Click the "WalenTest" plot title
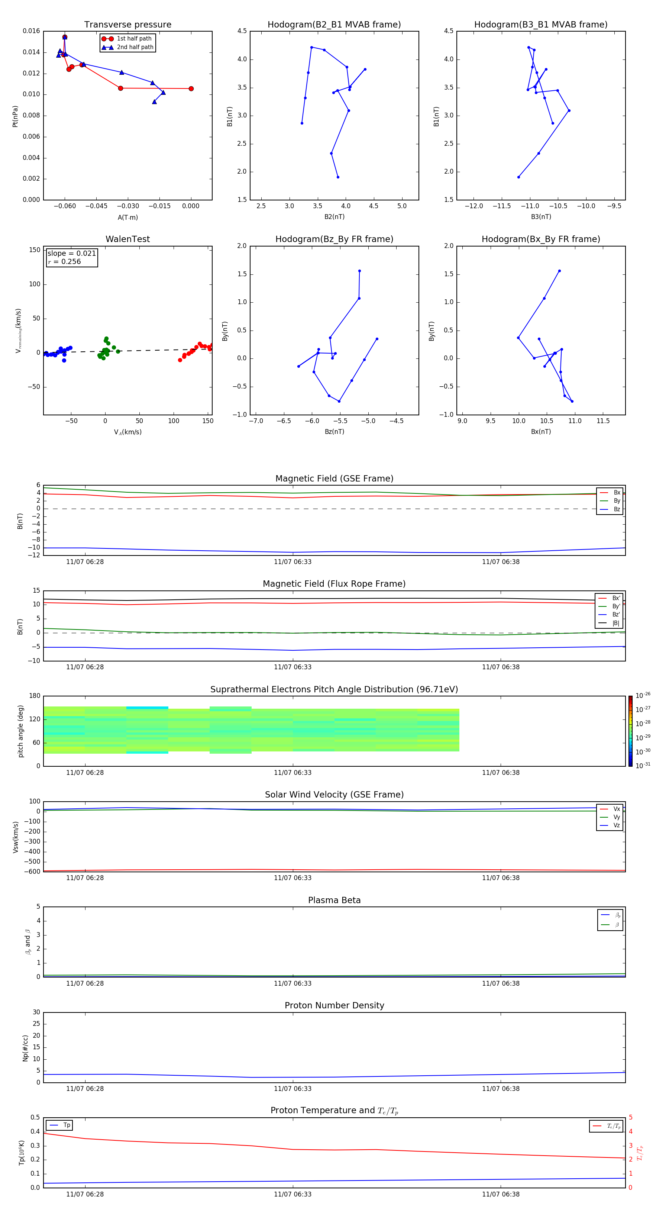 127,239
